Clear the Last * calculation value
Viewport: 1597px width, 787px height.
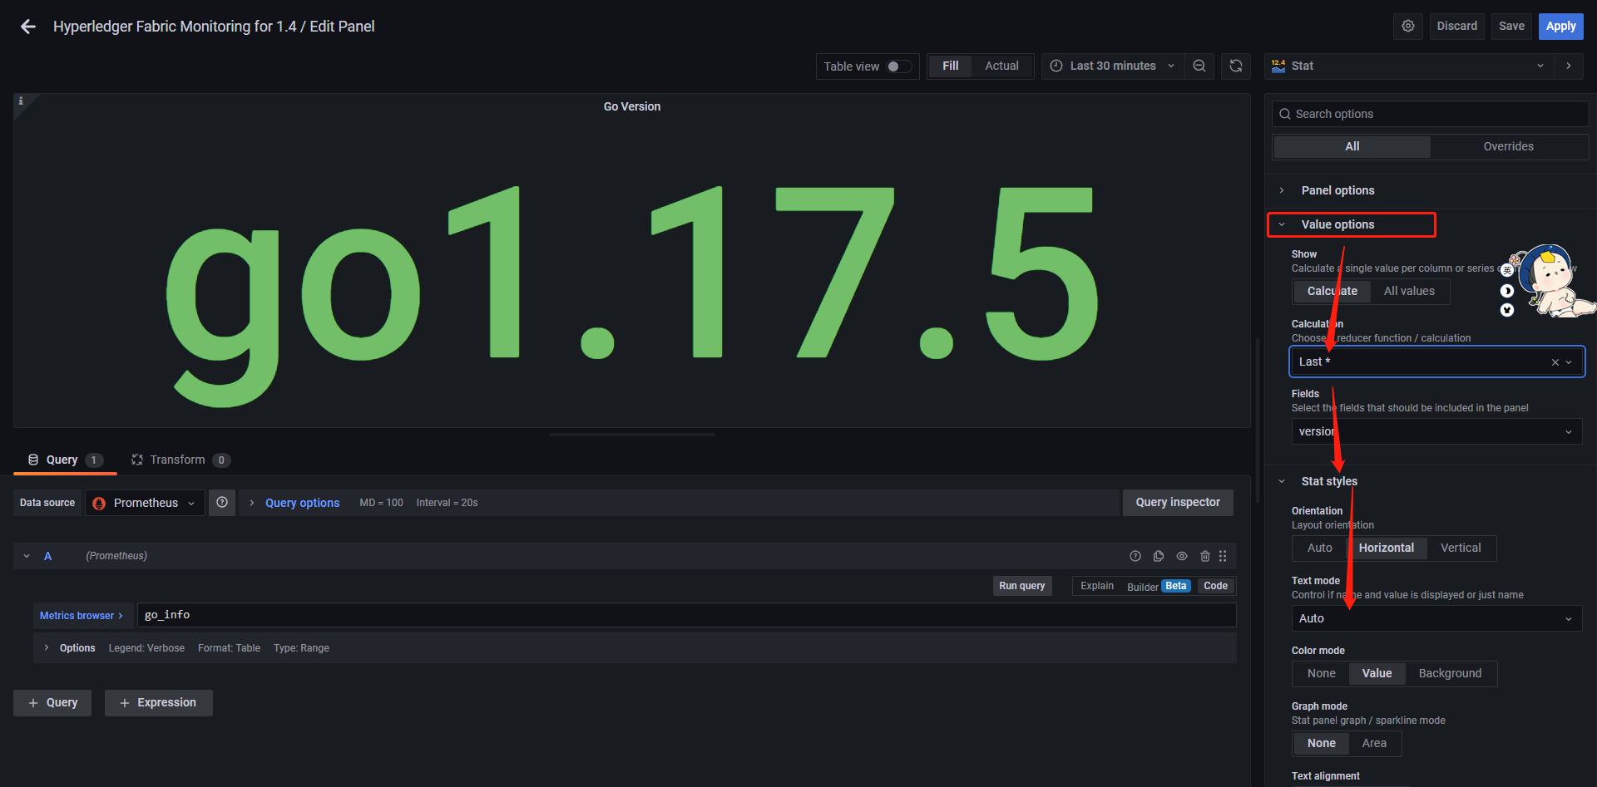point(1555,362)
